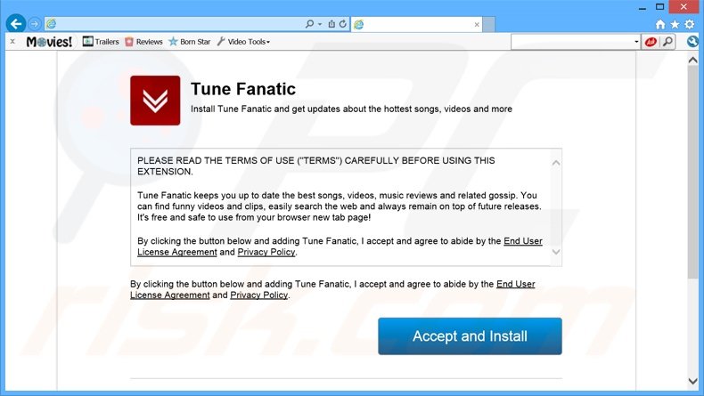Click the compatibility view icon in address bar
Screen dimensions: 704x396
coord(332,24)
